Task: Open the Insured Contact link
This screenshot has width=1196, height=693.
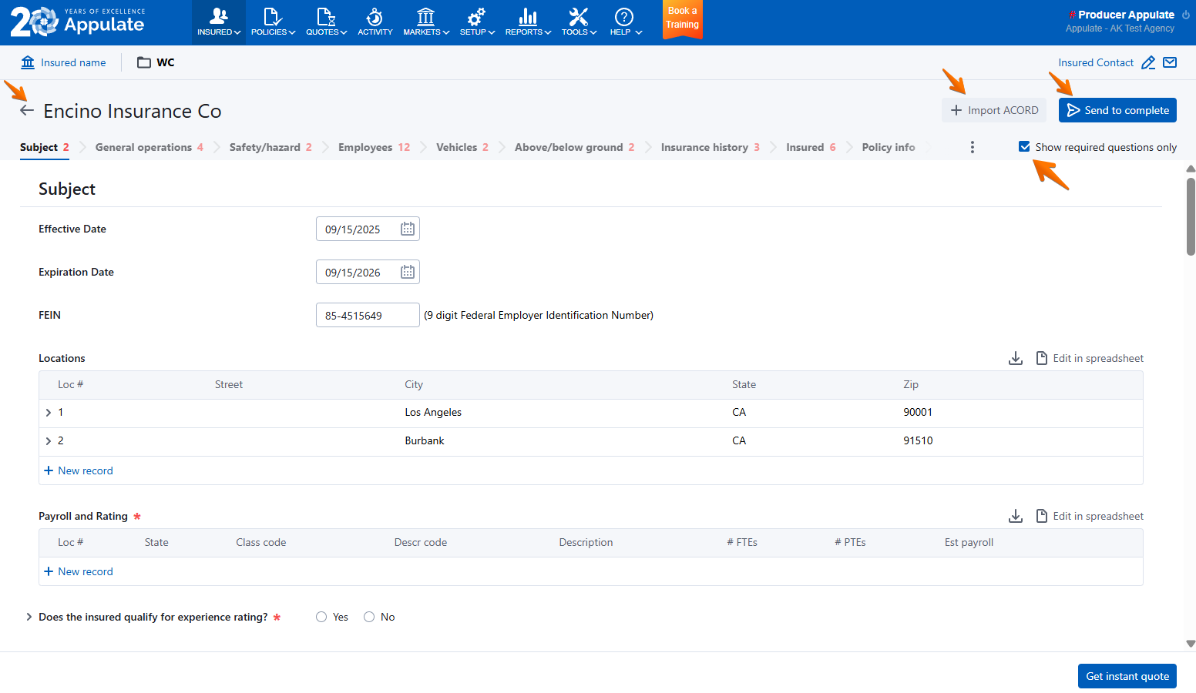Action: pos(1096,62)
